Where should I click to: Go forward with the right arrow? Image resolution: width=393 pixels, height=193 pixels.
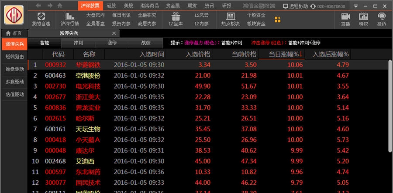pos(50,6)
